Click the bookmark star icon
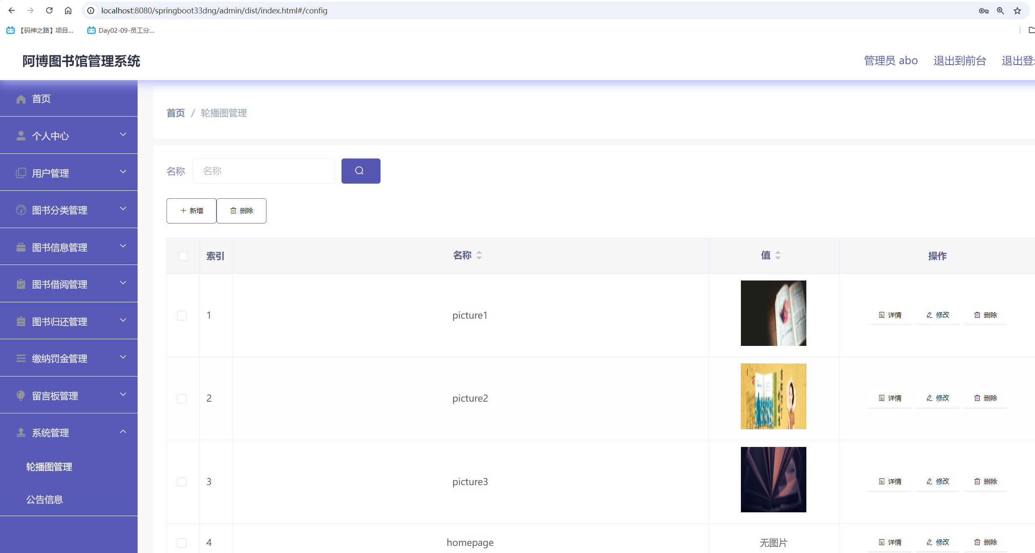 tap(1017, 10)
